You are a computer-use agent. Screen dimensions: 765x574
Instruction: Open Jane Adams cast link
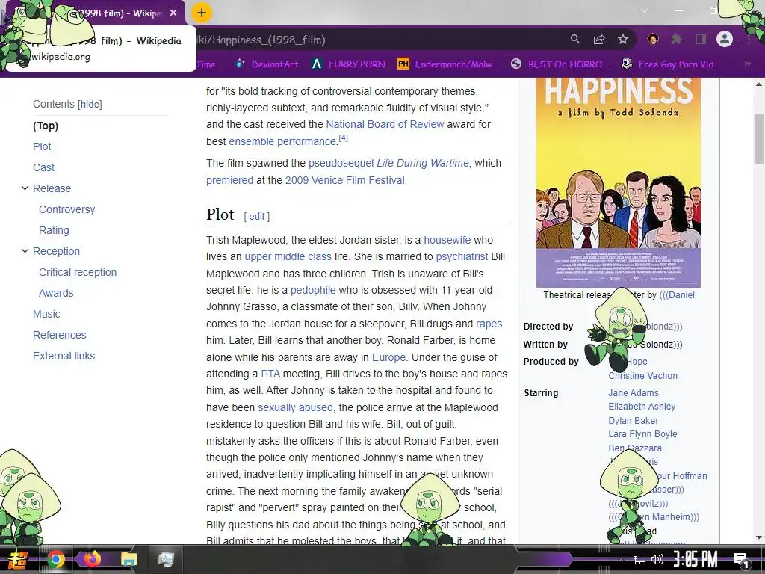click(x=634, y=393)
